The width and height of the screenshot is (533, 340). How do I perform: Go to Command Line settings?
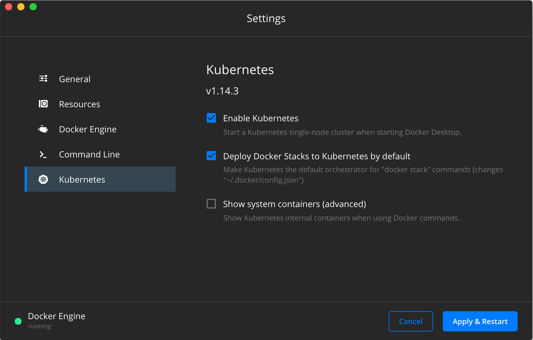pyautogui.click(x=89, y=154)
